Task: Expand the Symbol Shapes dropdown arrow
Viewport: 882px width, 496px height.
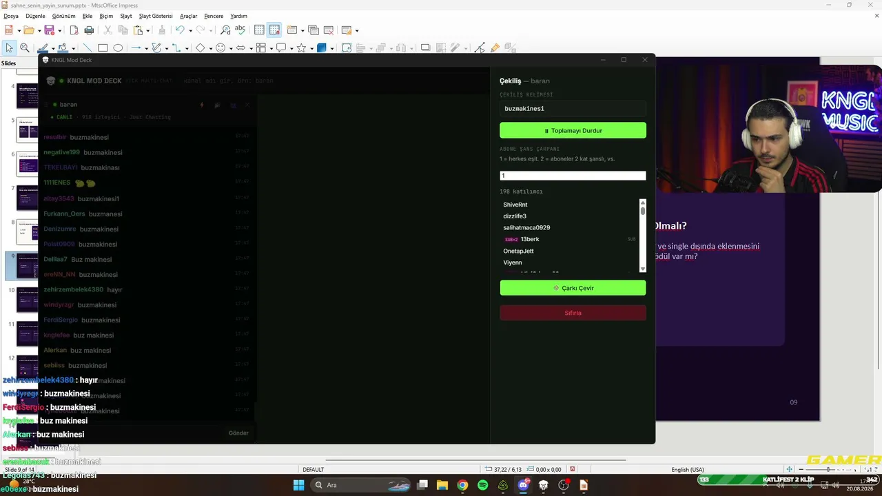Action: pyautogui.click(x=231, y=48)
